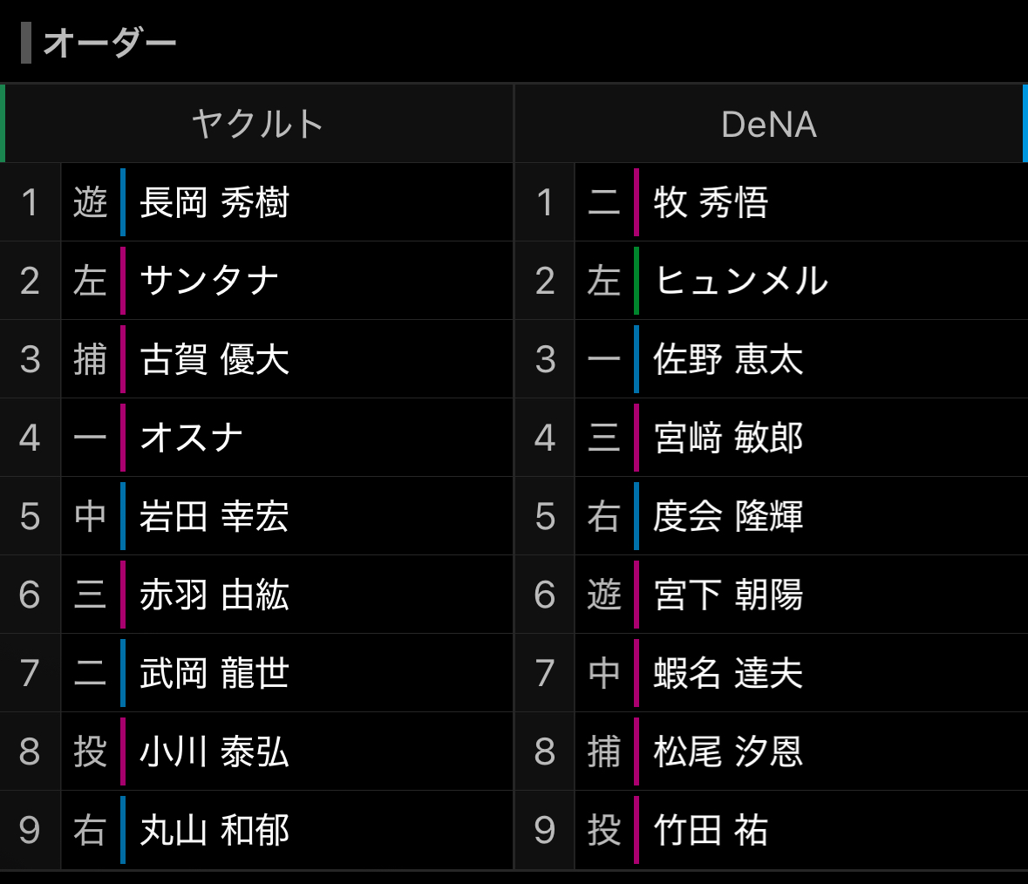This screenshot has width=1028, height=884.
Task: Tap 宮下 朝陽 in DeNA order
Action: point(728,595)
